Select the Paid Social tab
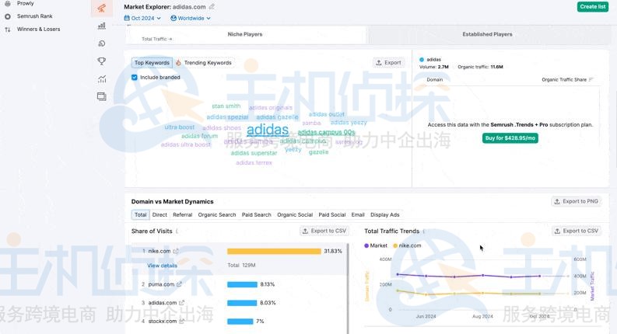 click(x=332, y=215)
